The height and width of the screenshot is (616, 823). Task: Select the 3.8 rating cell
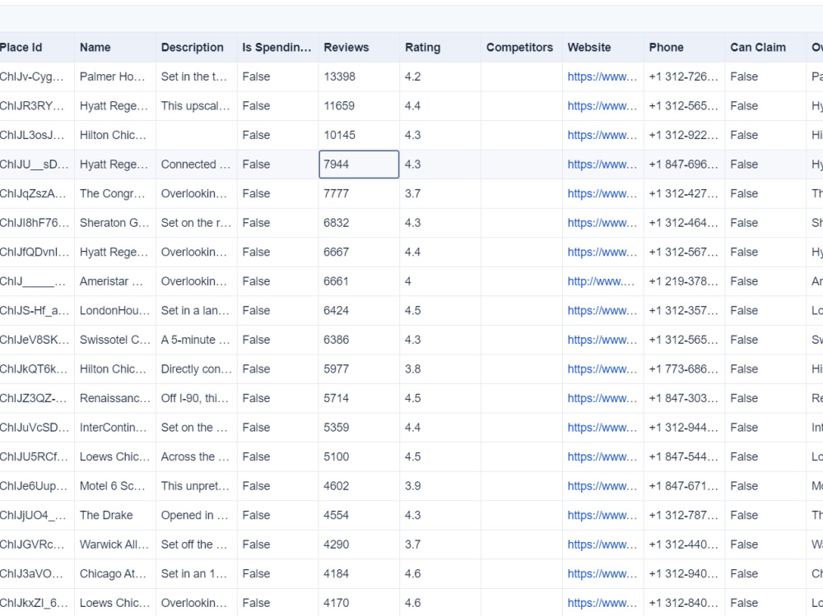(440, 369)
